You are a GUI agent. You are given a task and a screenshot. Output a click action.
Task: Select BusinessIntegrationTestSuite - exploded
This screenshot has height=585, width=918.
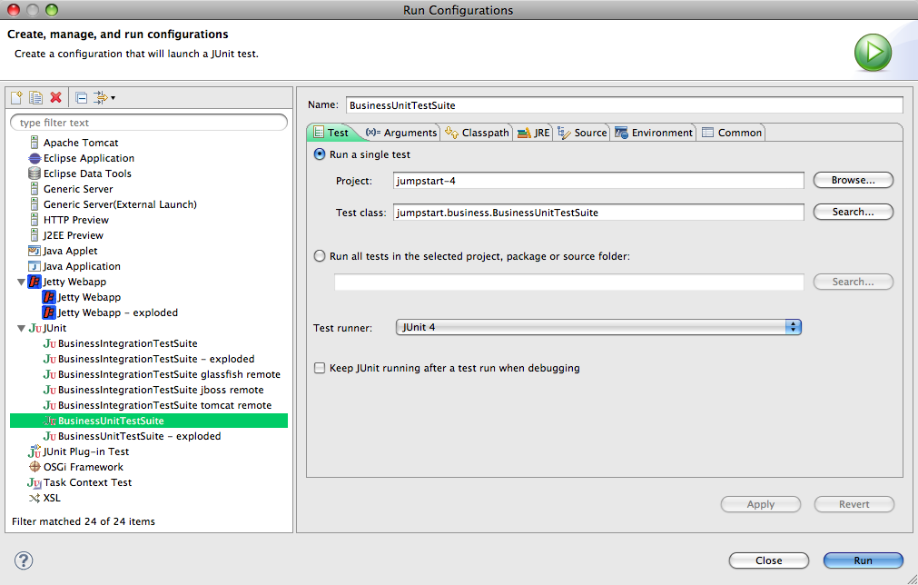156,359
